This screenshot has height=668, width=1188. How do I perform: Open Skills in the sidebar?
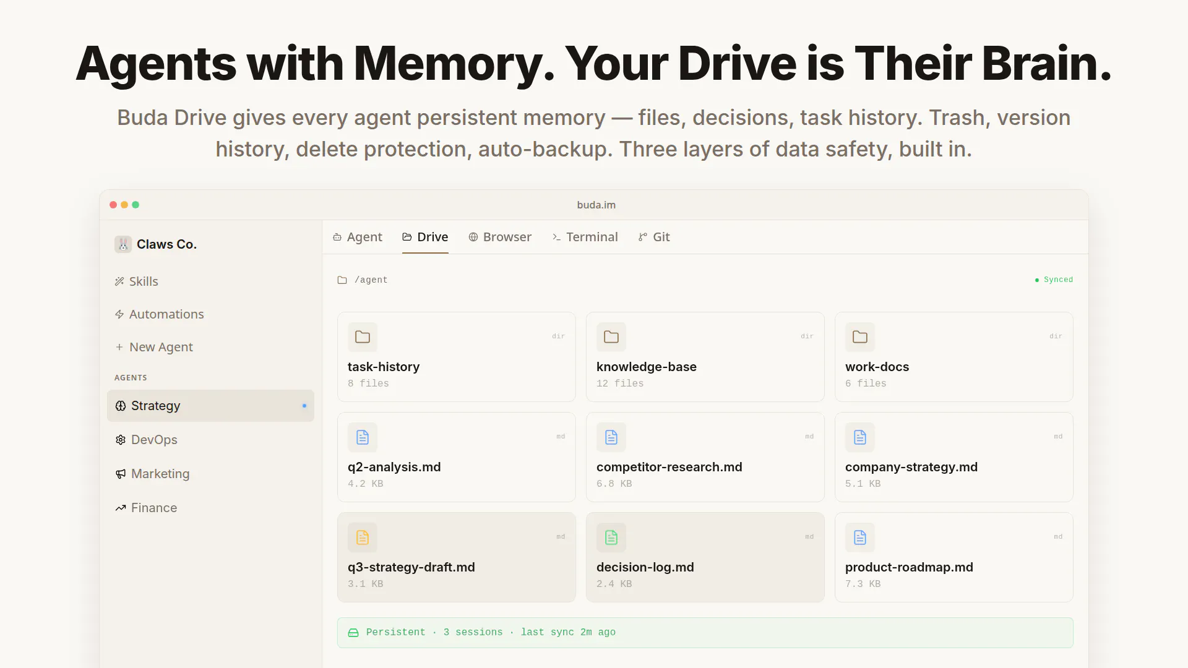210,281
